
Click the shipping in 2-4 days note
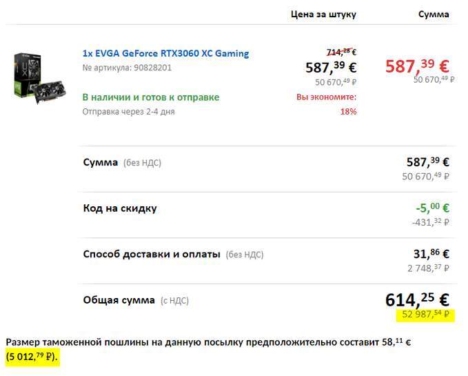pos(128,111)
